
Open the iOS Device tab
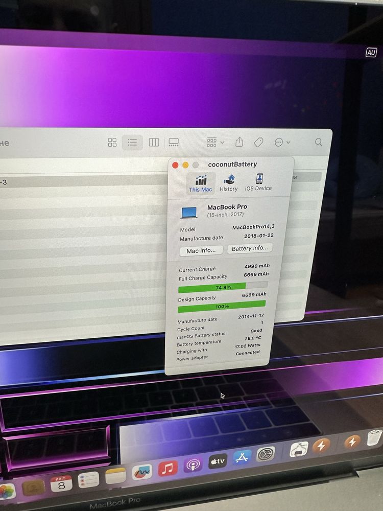point(258,182)
